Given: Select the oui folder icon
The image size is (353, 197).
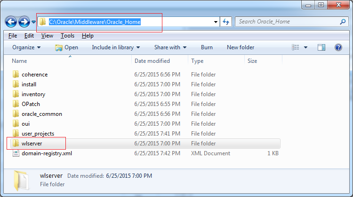Looking at the screenshot, I should pos(16,124).
